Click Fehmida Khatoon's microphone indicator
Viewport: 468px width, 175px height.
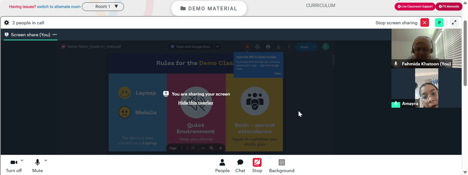point(396,64)
